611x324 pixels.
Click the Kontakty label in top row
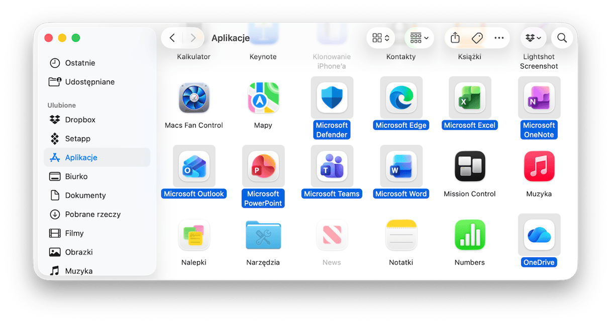click(401, 57)
